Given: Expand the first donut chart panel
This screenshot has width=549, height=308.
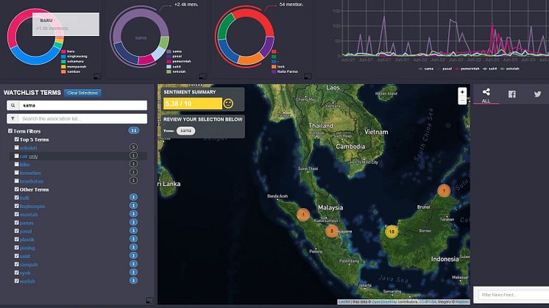Looking at the screenshot, I should coord(97,76).
